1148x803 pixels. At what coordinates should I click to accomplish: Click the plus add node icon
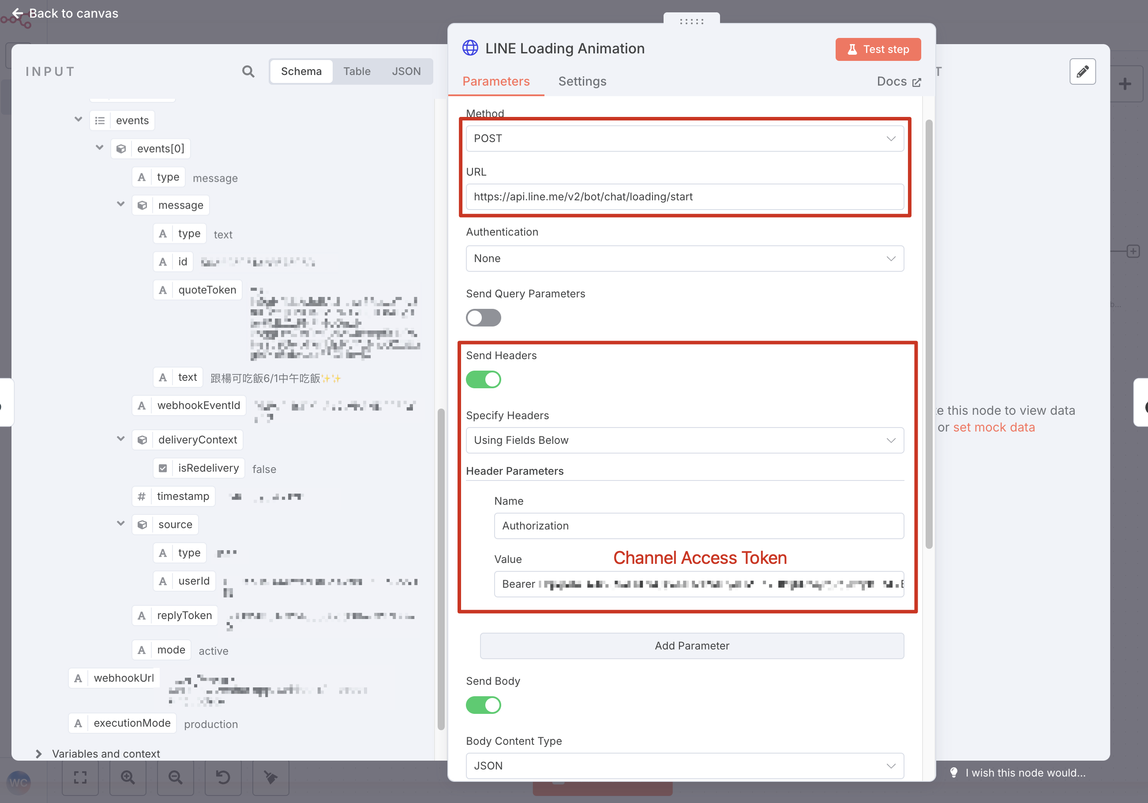click(x=1125, y=83)
